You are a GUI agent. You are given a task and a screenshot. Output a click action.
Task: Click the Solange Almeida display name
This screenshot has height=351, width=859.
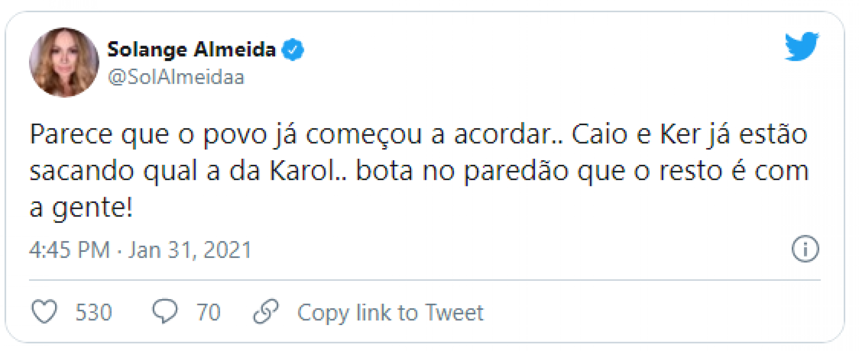tap(191, 49)
